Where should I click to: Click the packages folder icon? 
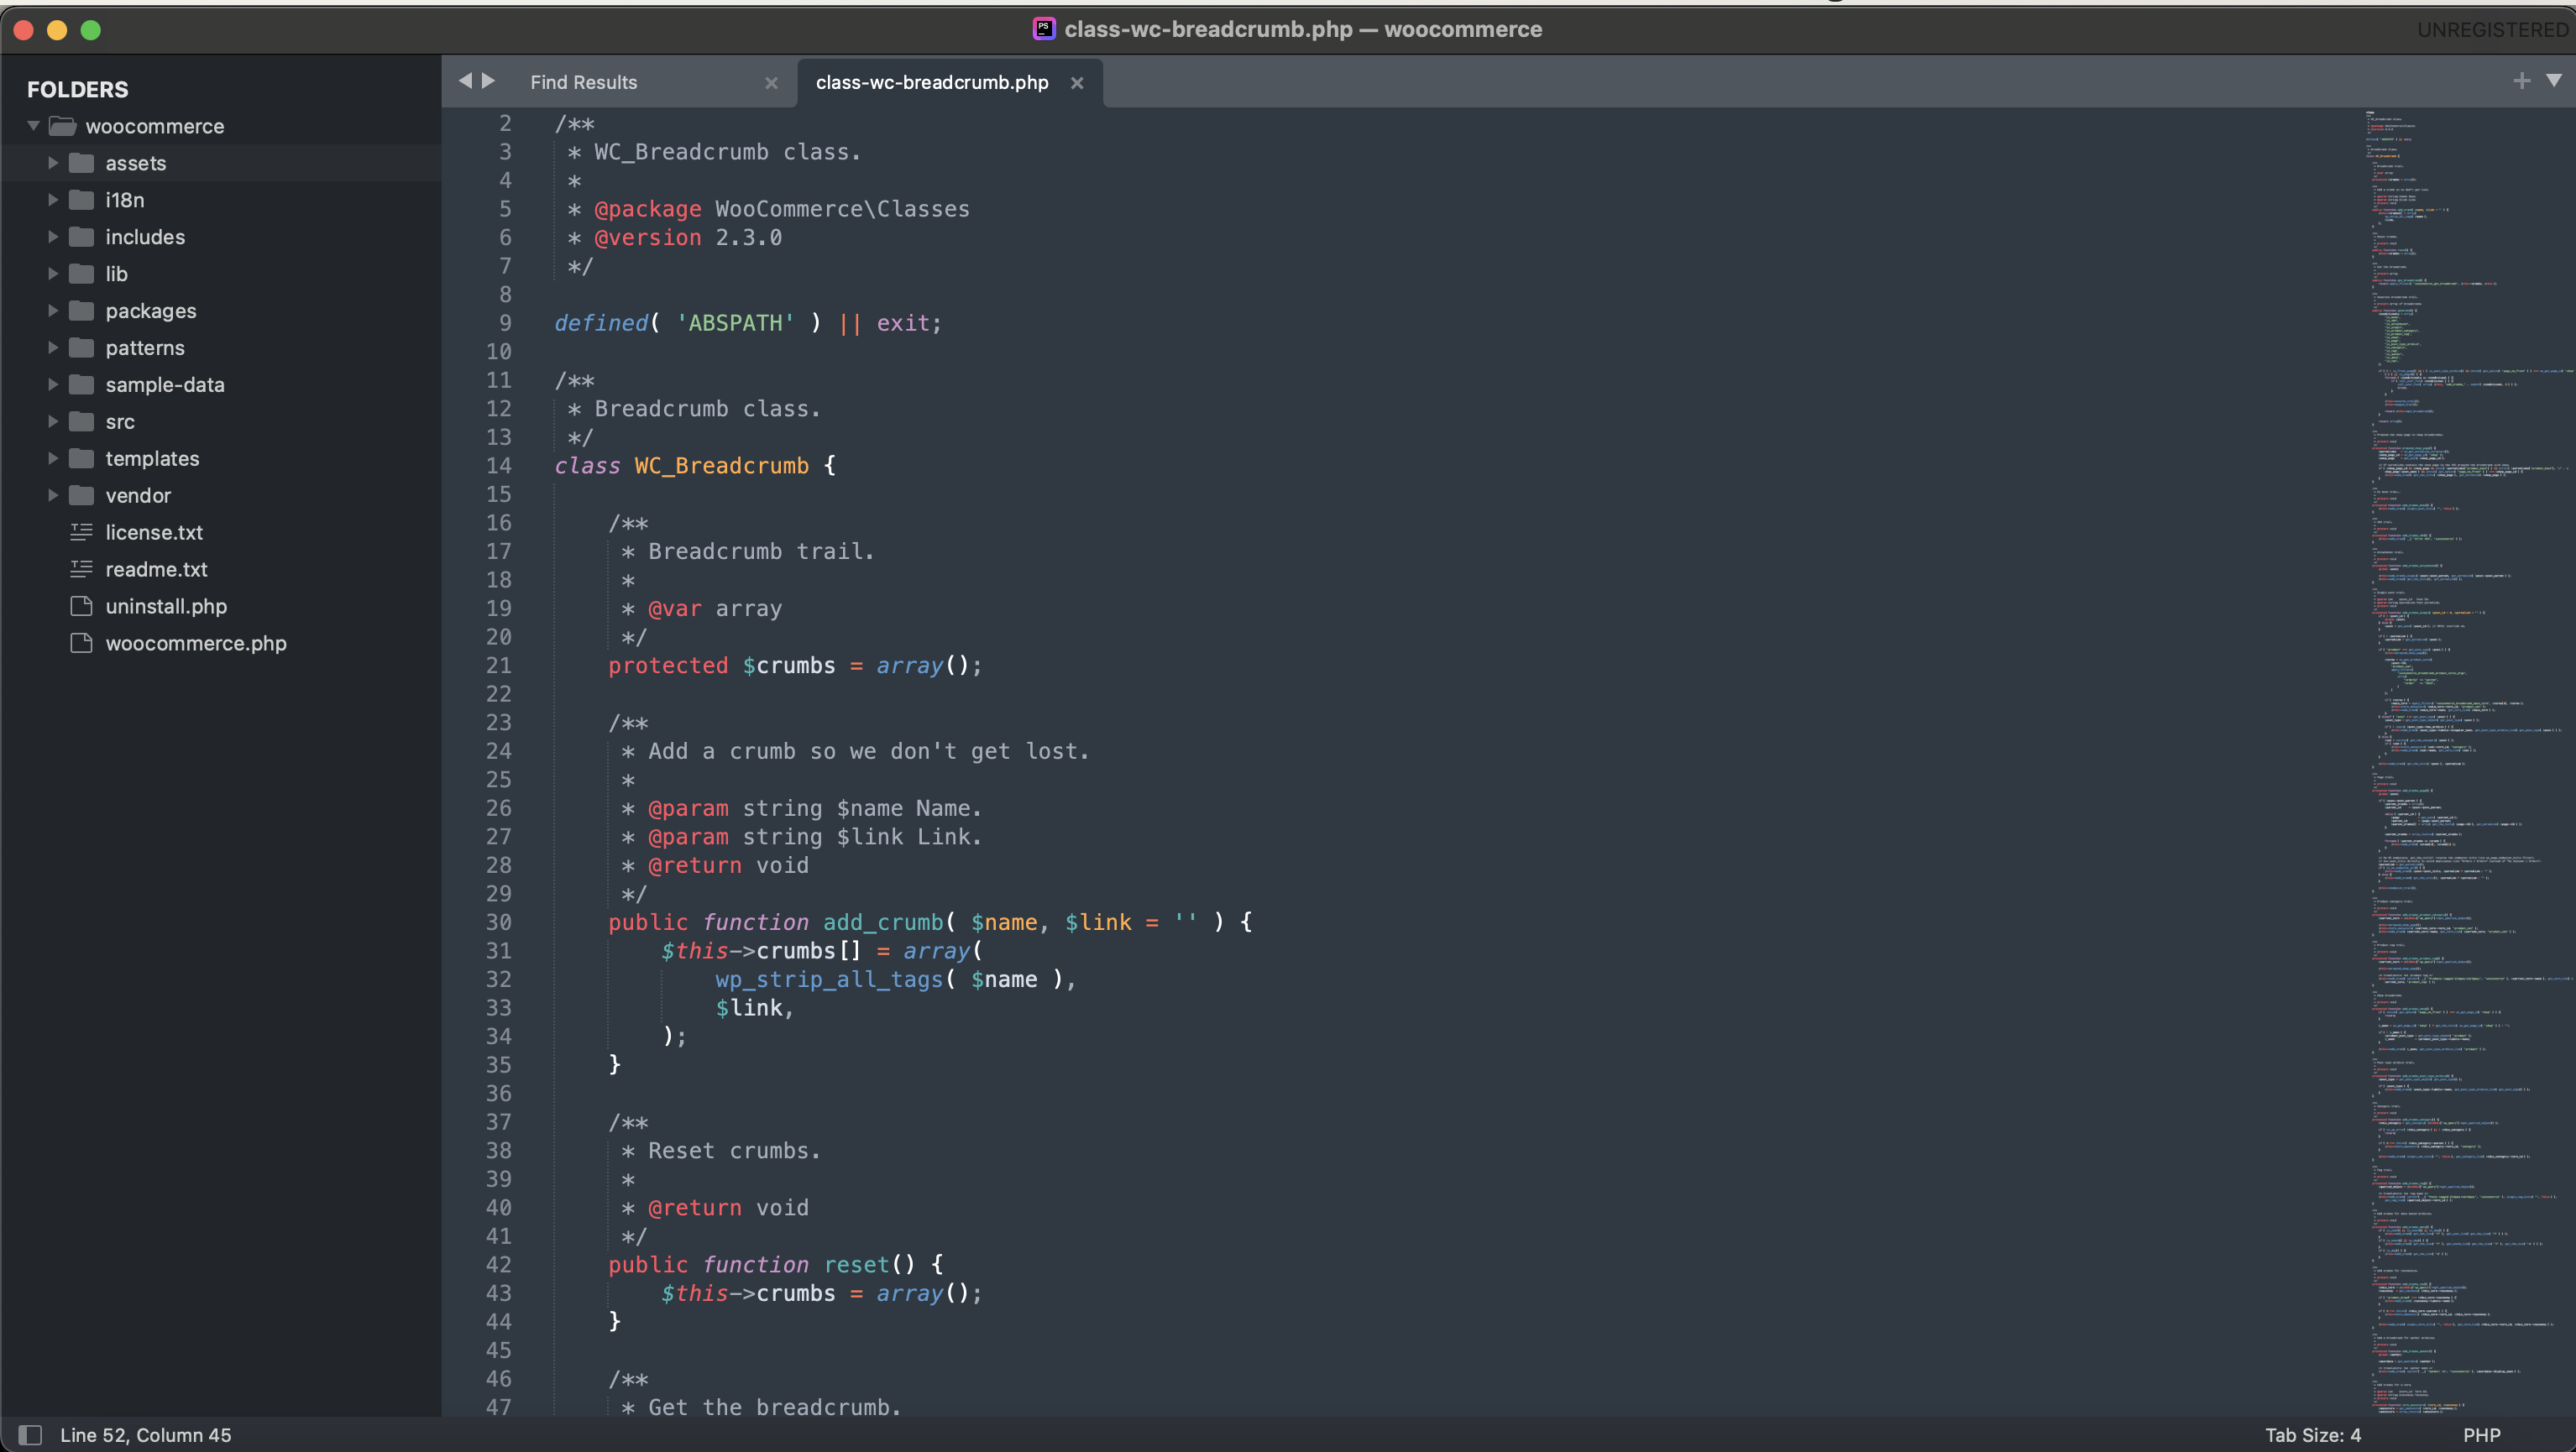point(82,311)
